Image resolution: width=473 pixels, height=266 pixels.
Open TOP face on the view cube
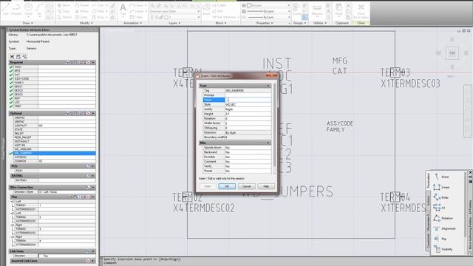point(452,53)
